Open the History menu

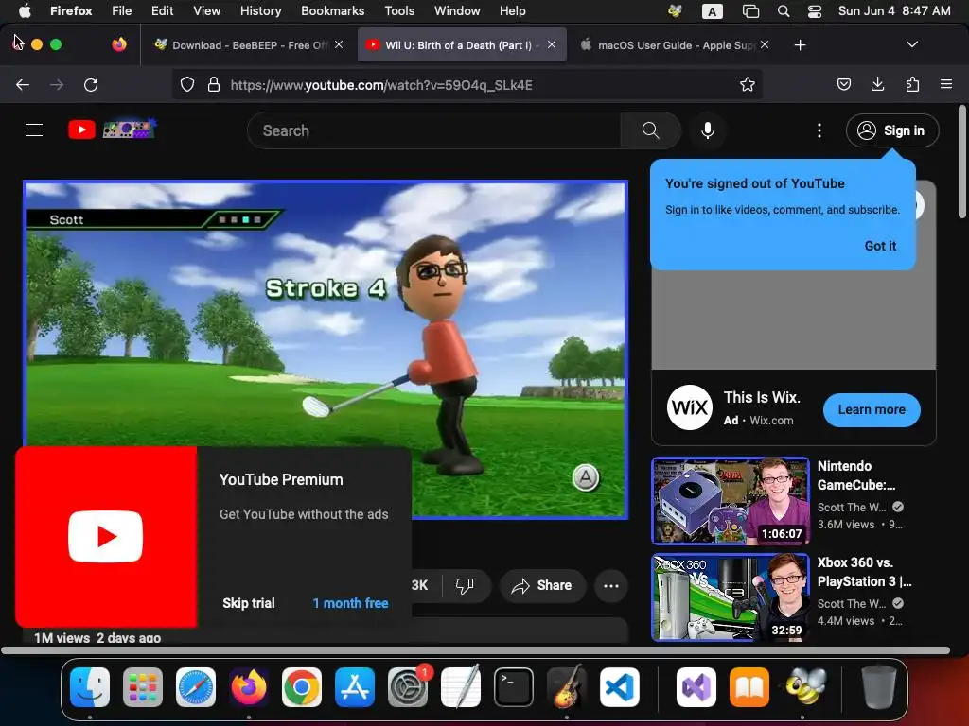[260, 10]
